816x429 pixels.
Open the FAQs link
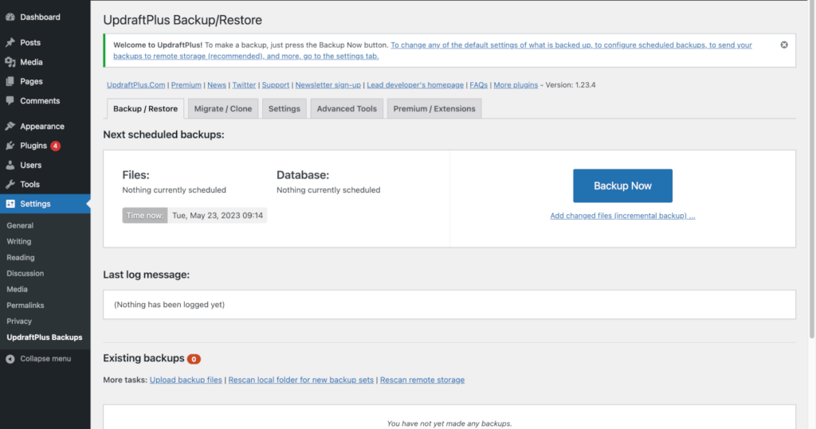point(478,84)
